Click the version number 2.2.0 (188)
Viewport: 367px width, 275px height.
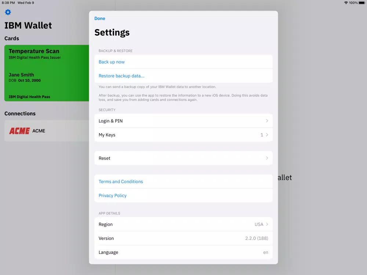(257, 238)
